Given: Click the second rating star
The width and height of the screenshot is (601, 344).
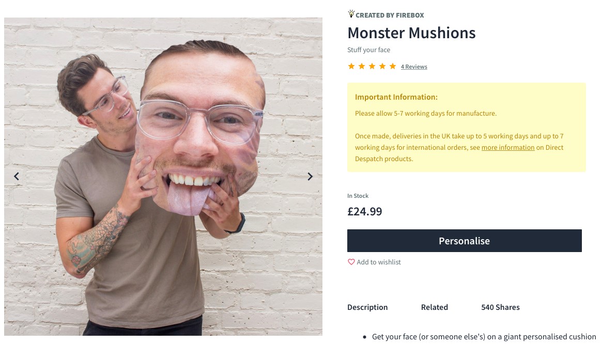Looking at the screenshot, I should tap(361, 66).
